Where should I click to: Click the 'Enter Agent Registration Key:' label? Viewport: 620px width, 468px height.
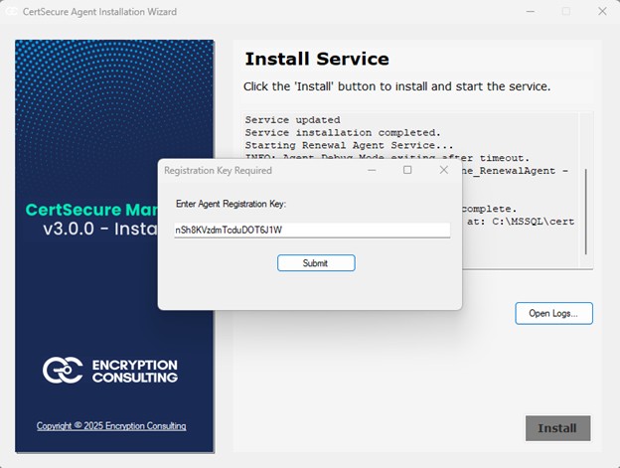point(231,204)
